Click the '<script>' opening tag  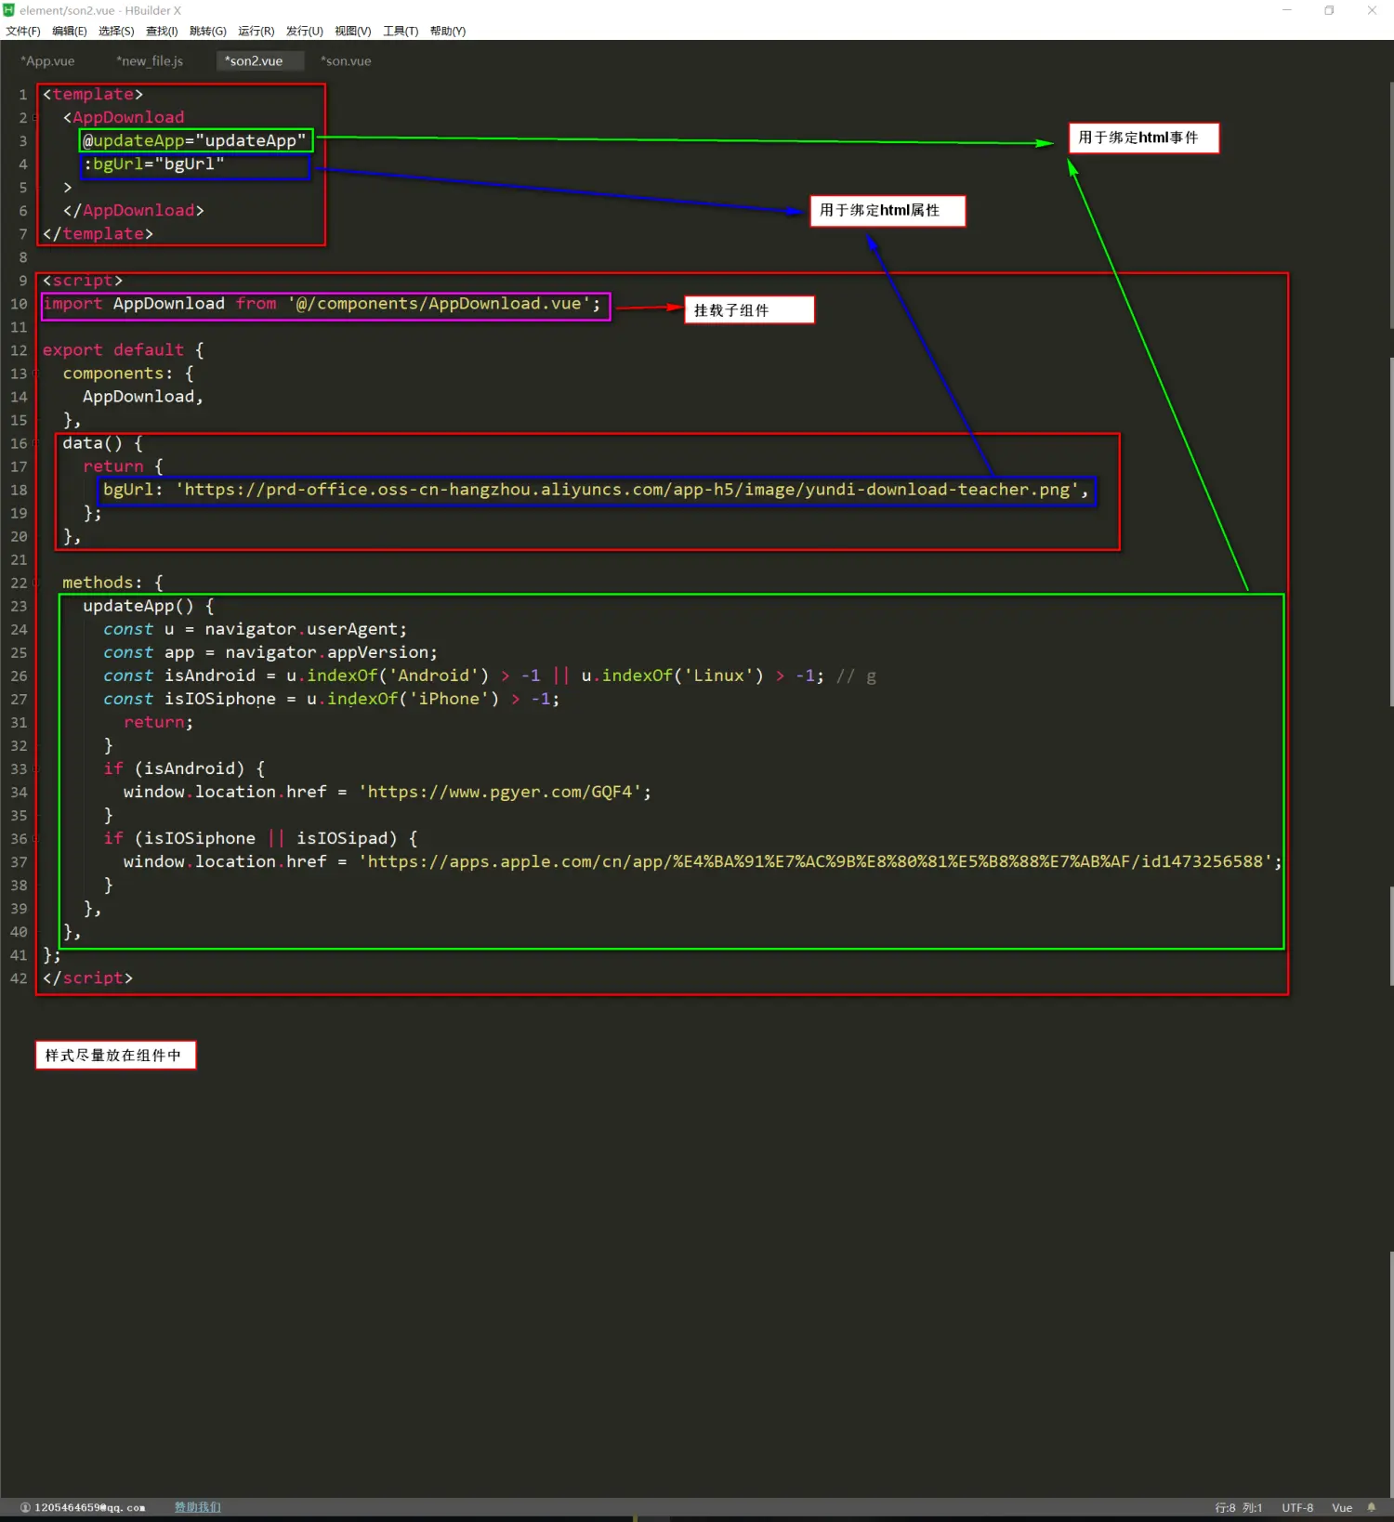click(83, 281)
